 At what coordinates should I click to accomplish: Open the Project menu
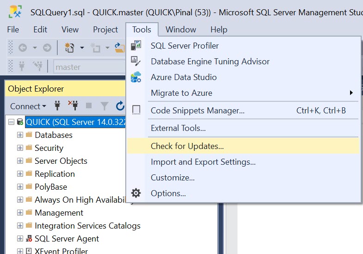[105, 30]
